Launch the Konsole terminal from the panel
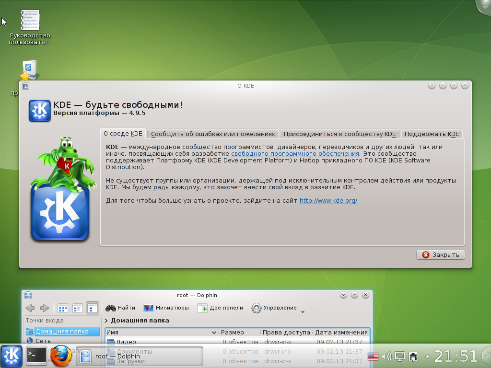The width and height of the screenshot is (491, 368). [x=36, y=356]
